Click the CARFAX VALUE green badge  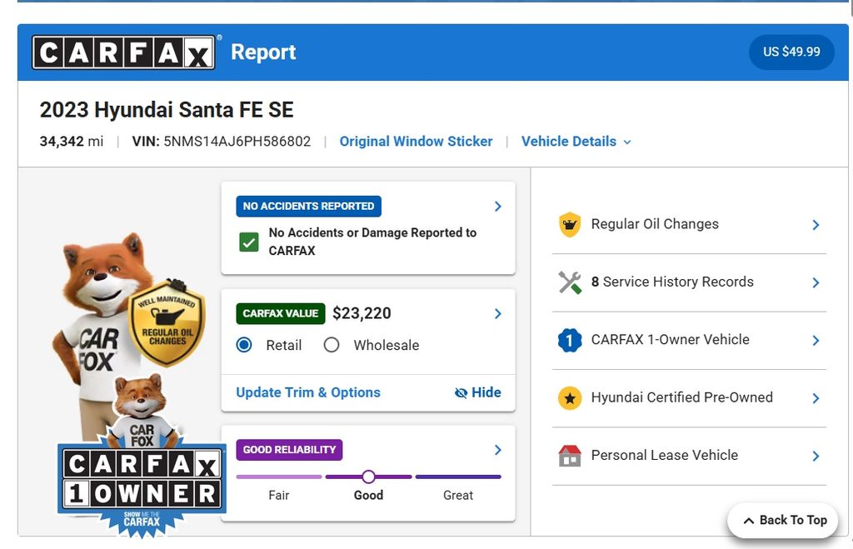tap(280, 313)
